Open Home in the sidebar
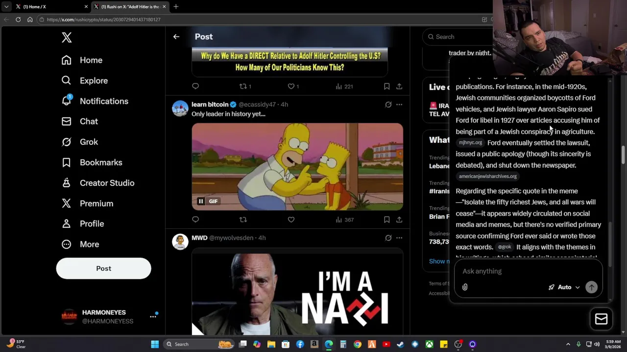 pos(82,60)
